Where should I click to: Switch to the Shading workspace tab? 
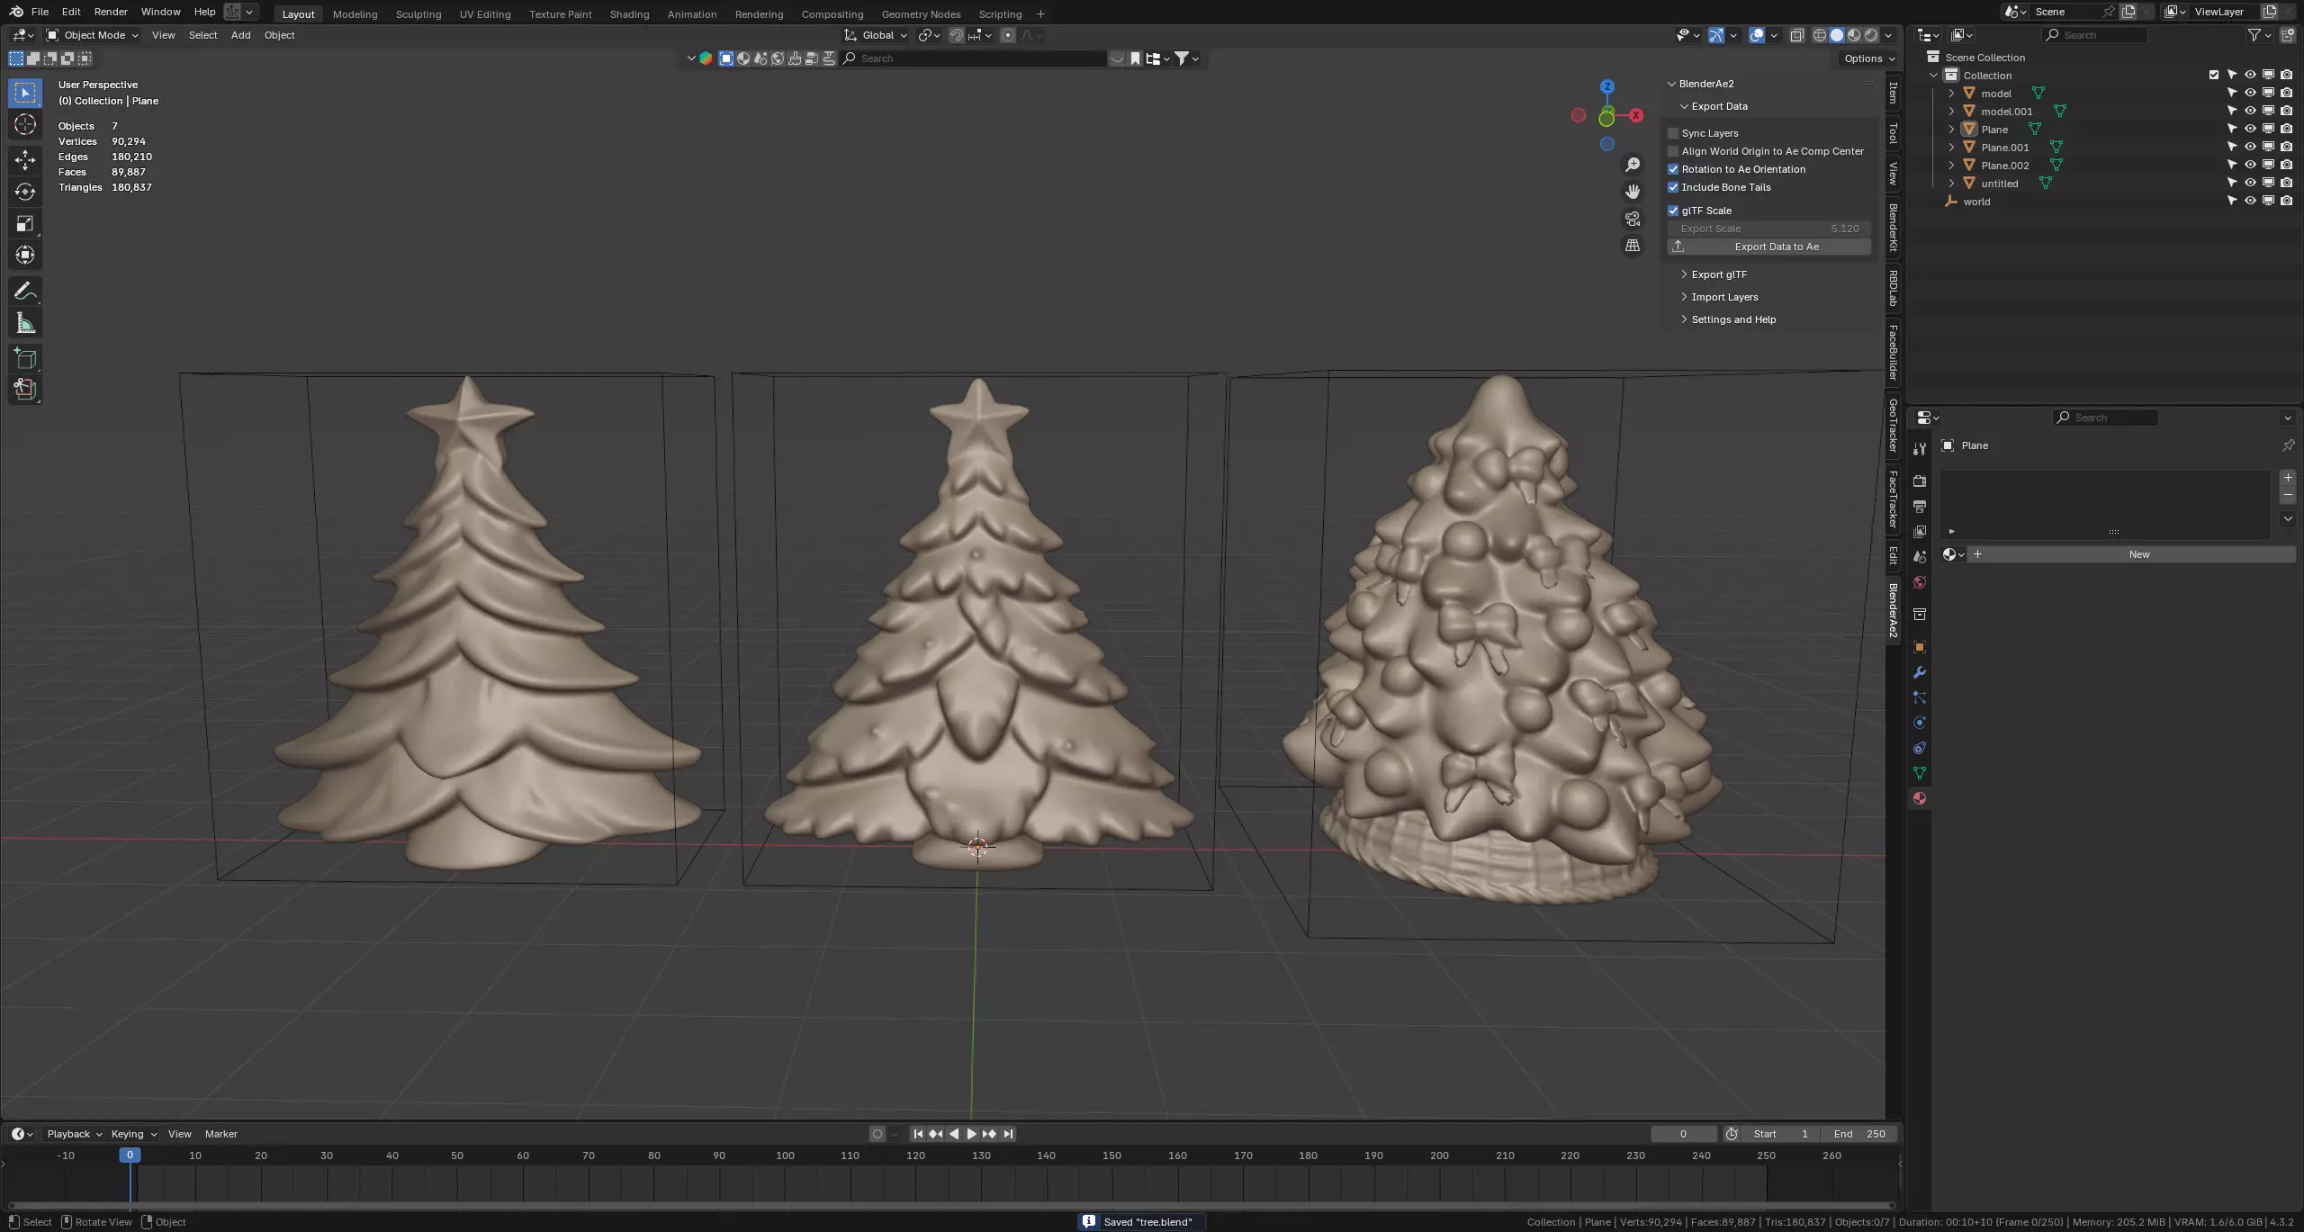(x=629, y=13)
